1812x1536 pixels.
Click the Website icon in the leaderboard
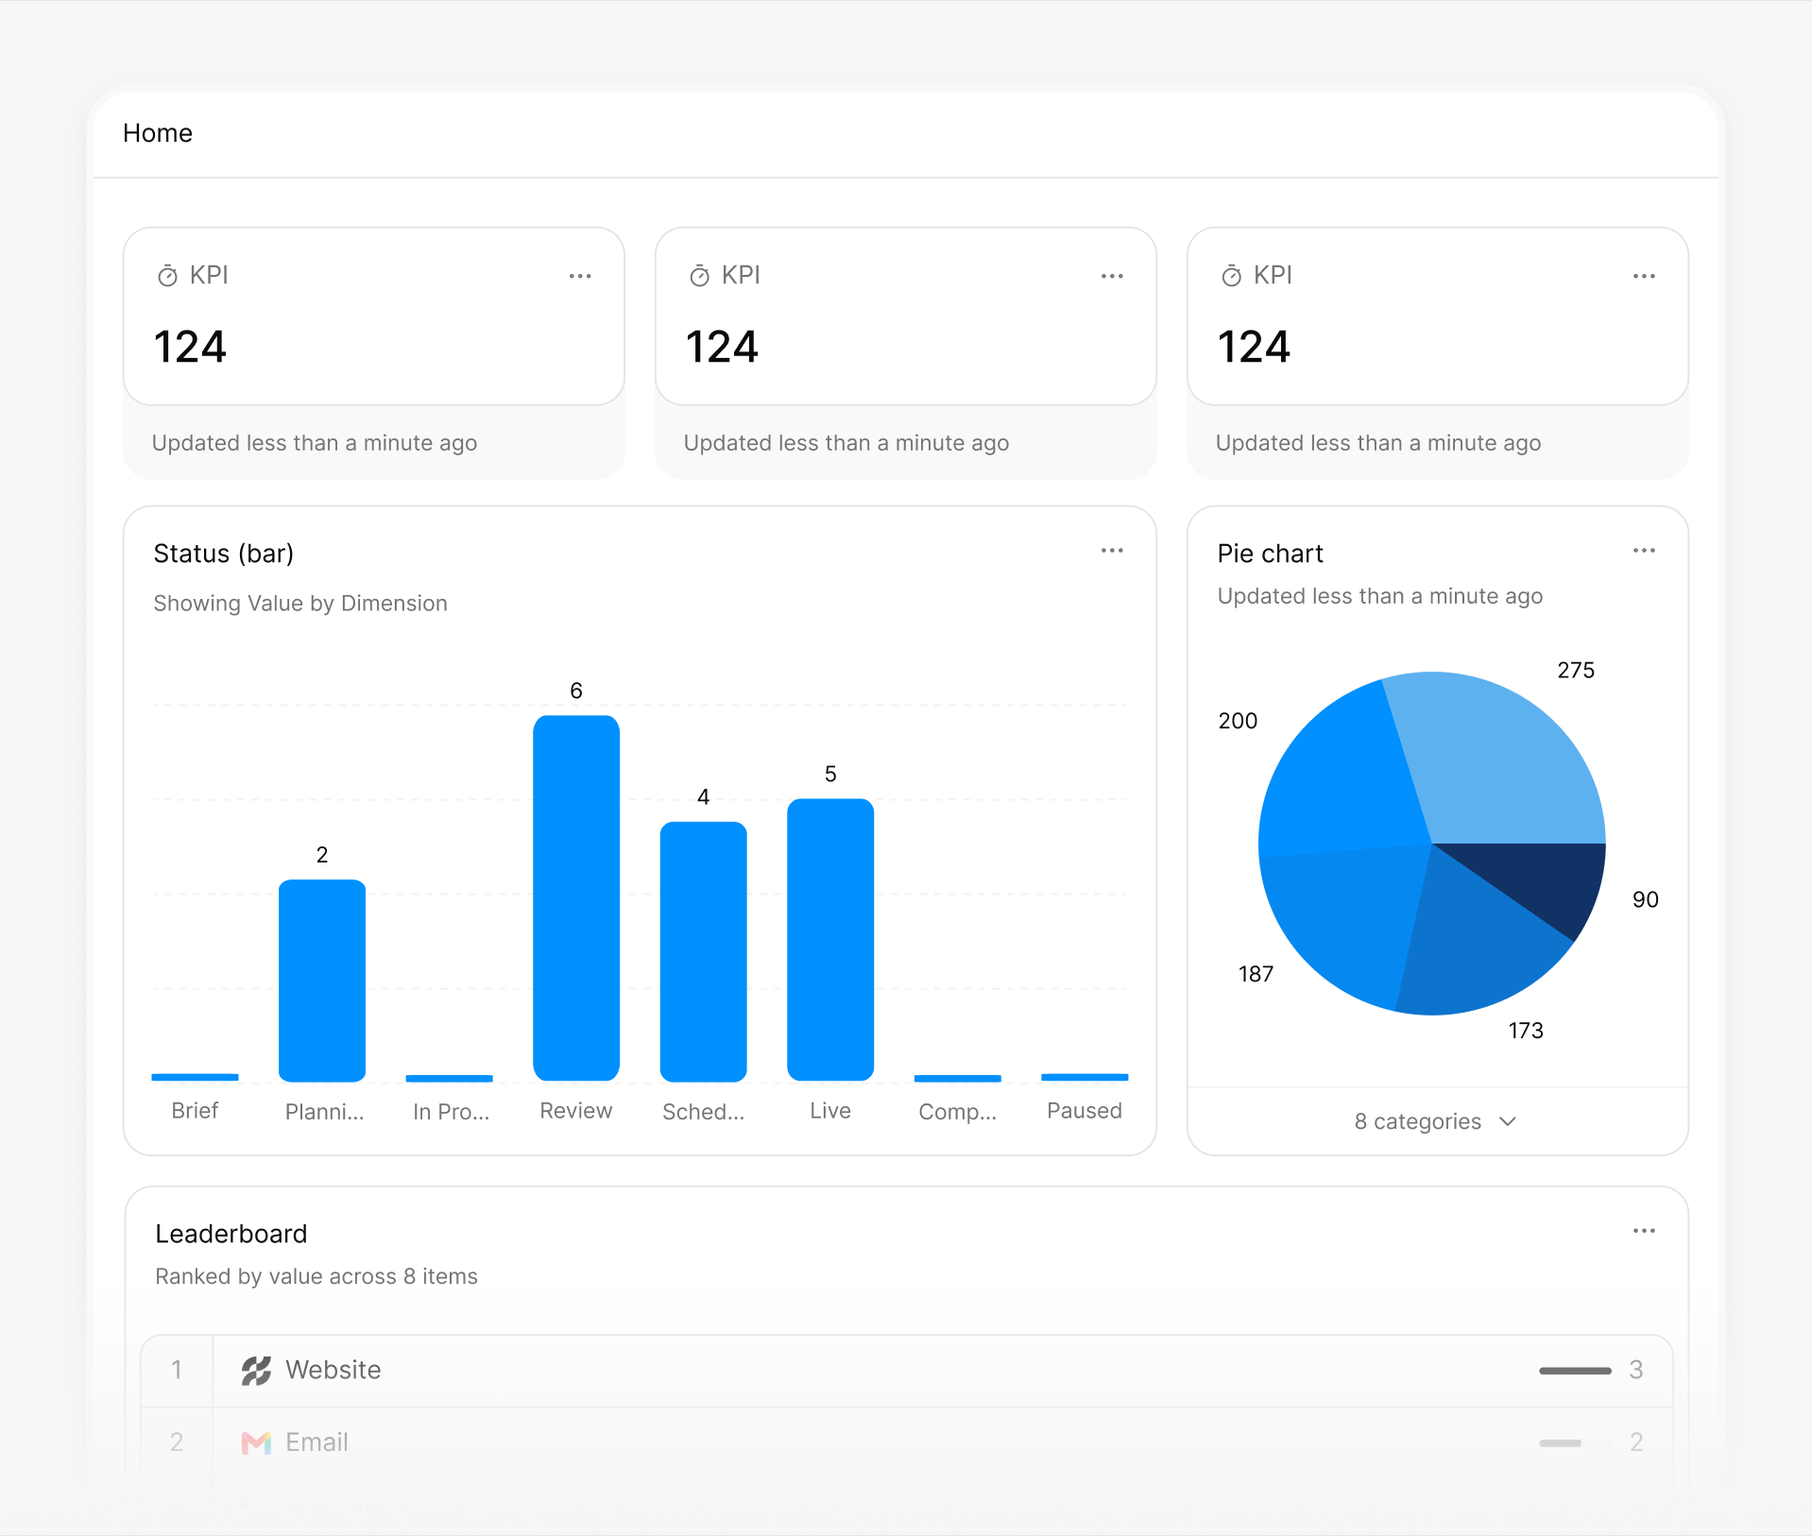click(x=256, y=1371)
